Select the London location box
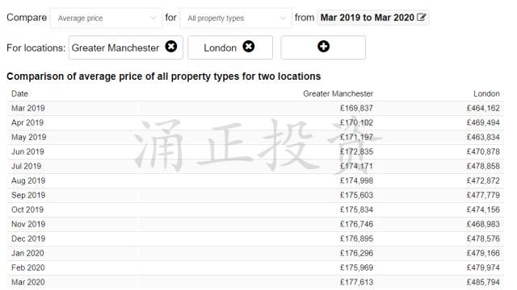The image size is (517, 290). click(230, 48)
